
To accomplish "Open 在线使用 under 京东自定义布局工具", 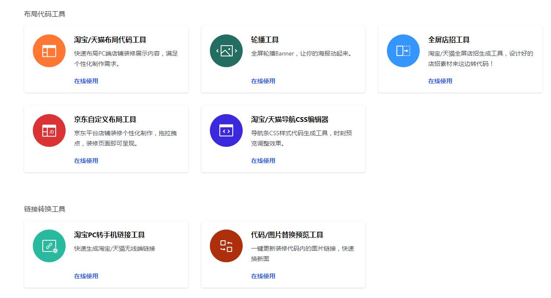I will pos(86,161).
